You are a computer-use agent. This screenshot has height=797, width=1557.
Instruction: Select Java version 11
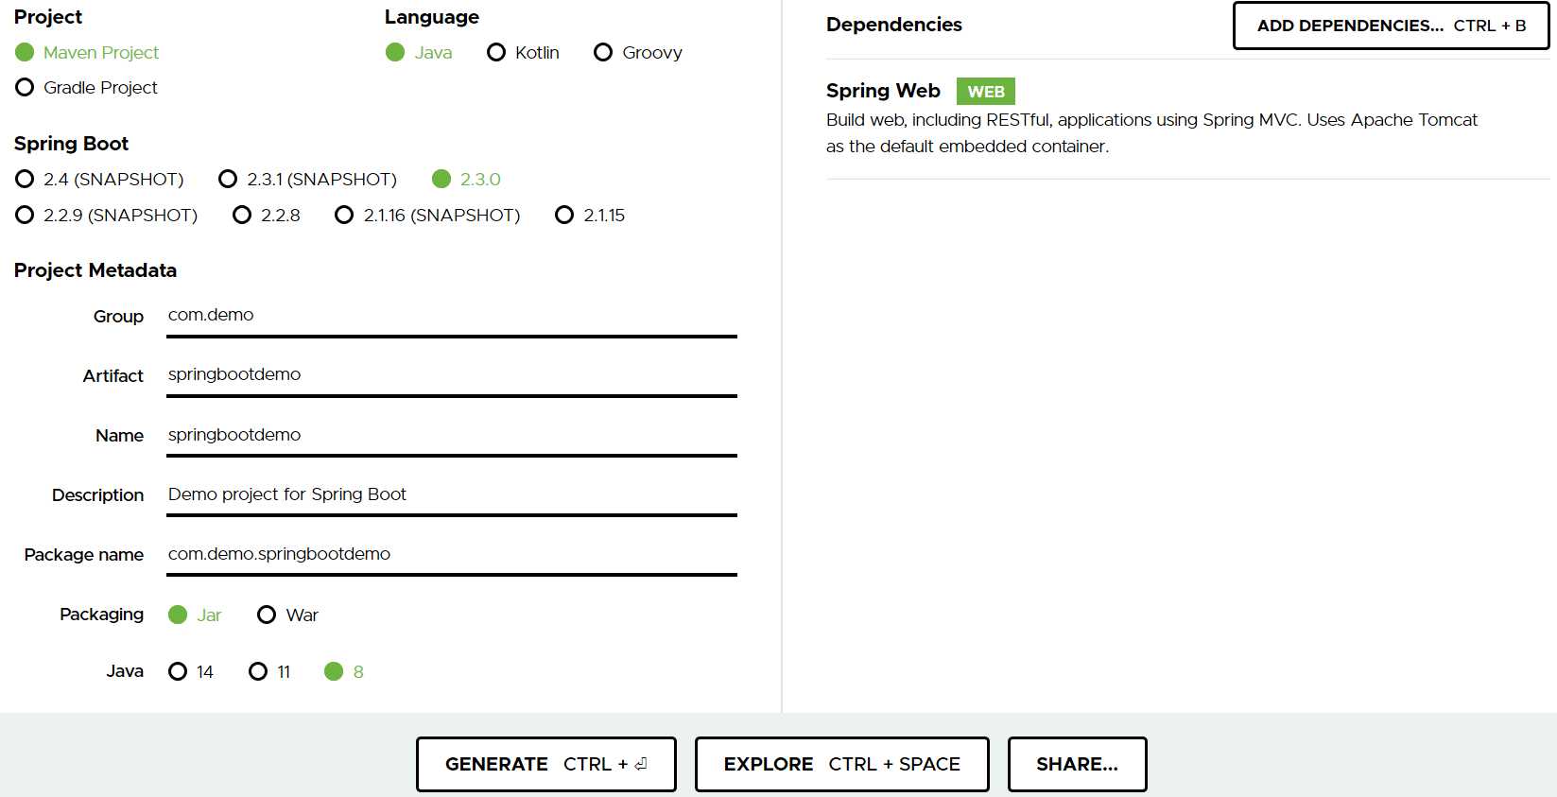pyautogui.click(x=269, y=672)
